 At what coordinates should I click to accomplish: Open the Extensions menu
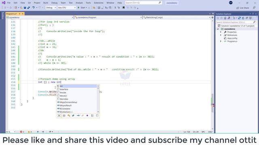[x=99, y=3]
